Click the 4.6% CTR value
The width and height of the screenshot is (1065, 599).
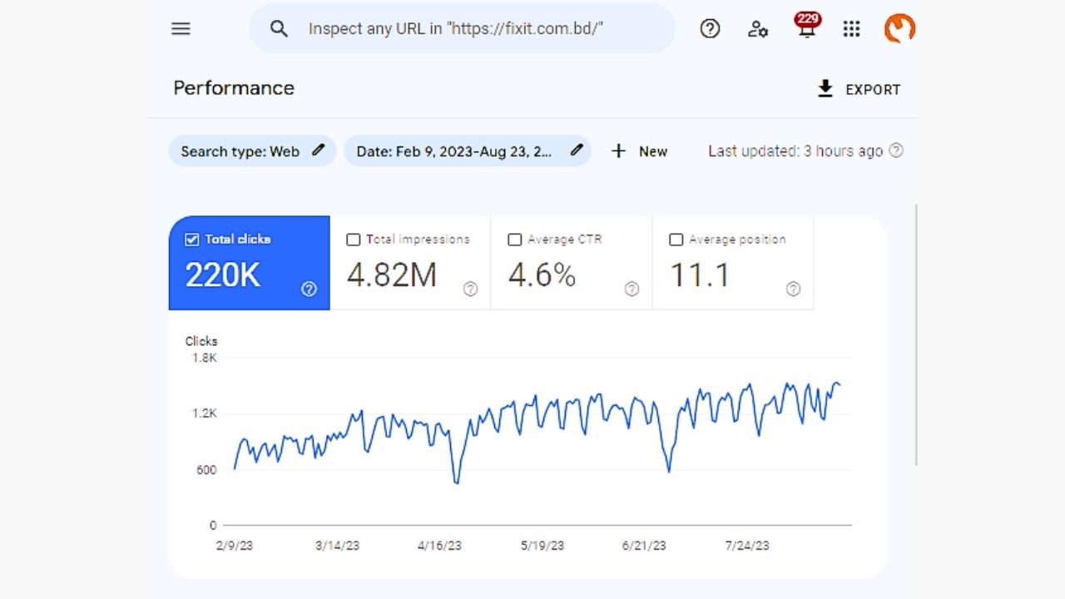(542, 275)
